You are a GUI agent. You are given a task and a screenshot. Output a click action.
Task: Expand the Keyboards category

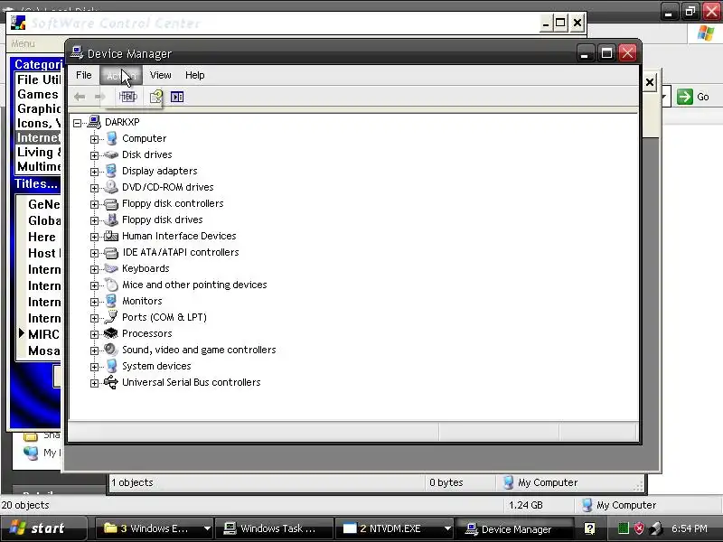click(x=94, y=269)
